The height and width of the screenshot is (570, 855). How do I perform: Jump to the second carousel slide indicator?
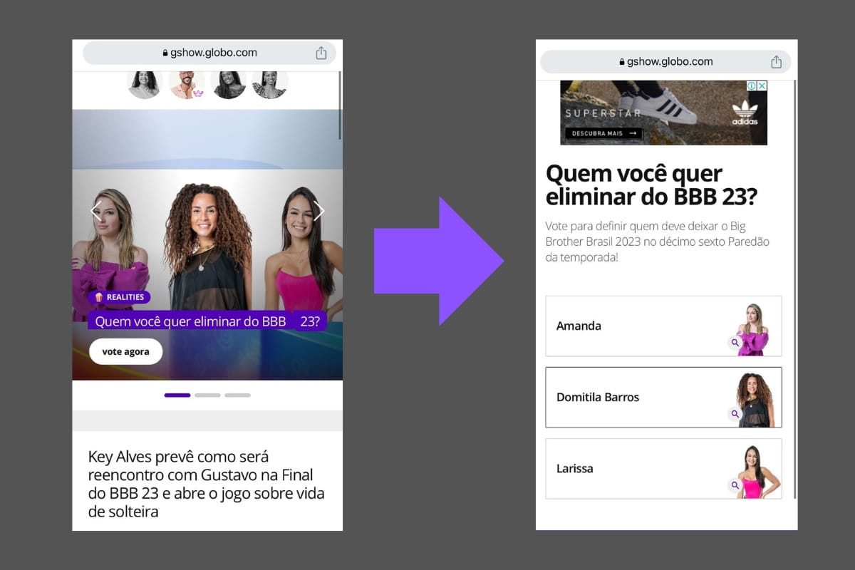pyautogui.click(x=207, y=395)
